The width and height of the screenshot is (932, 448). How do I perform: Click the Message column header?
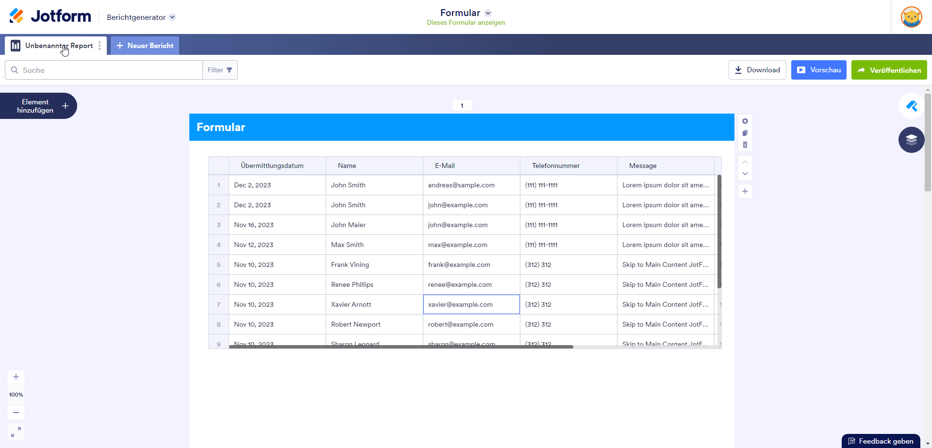pyautogui.click(x=666, y=166)
